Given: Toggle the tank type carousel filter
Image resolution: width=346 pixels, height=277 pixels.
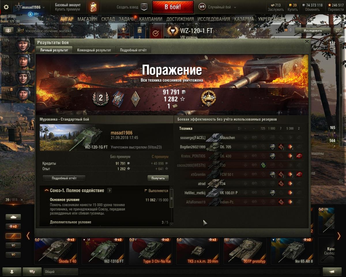Looking at the screenshot, I should pyautogui.click(x=13, y=217).
